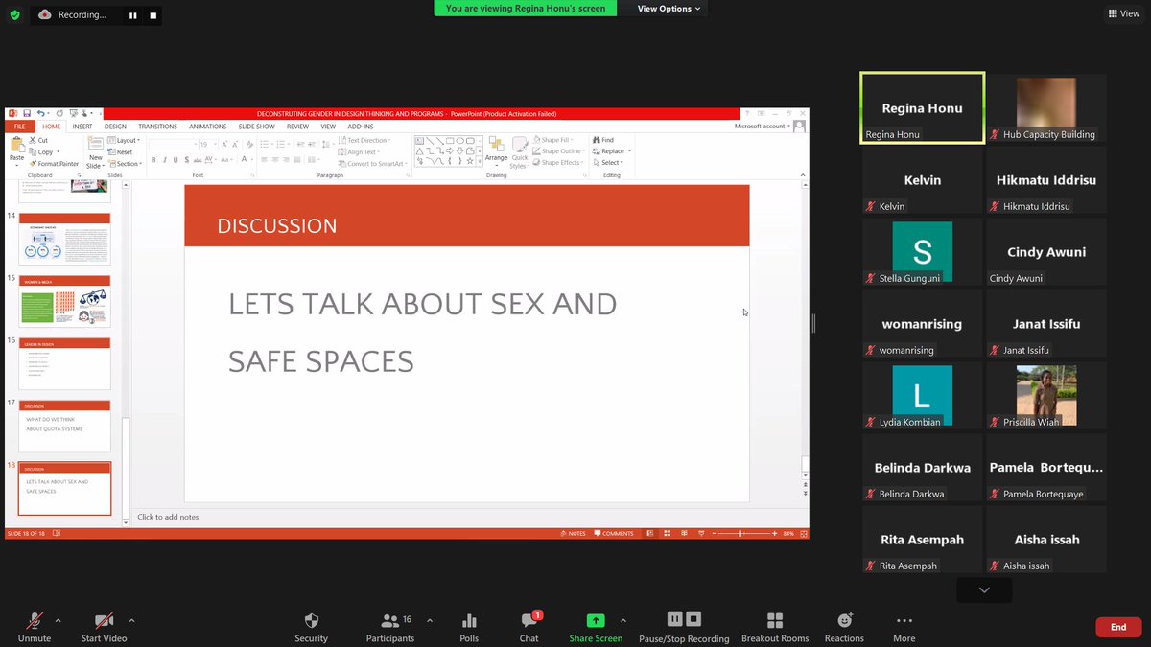Screen dimensions: 1151x647
Task: Unmute the microphone in Zoom
Action: coord(34,627)
